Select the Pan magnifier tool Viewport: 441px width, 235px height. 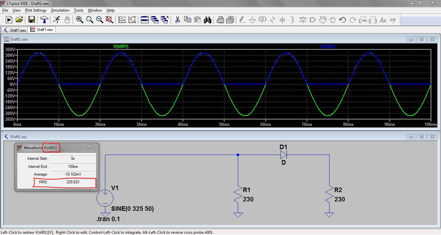click(89, 20)
